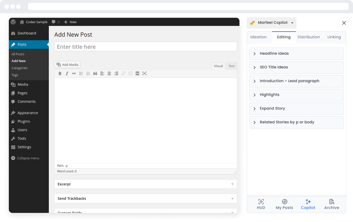Go to Categories under Posts
Viewport: 353px width, 222px height.
(x=19, y=68)
